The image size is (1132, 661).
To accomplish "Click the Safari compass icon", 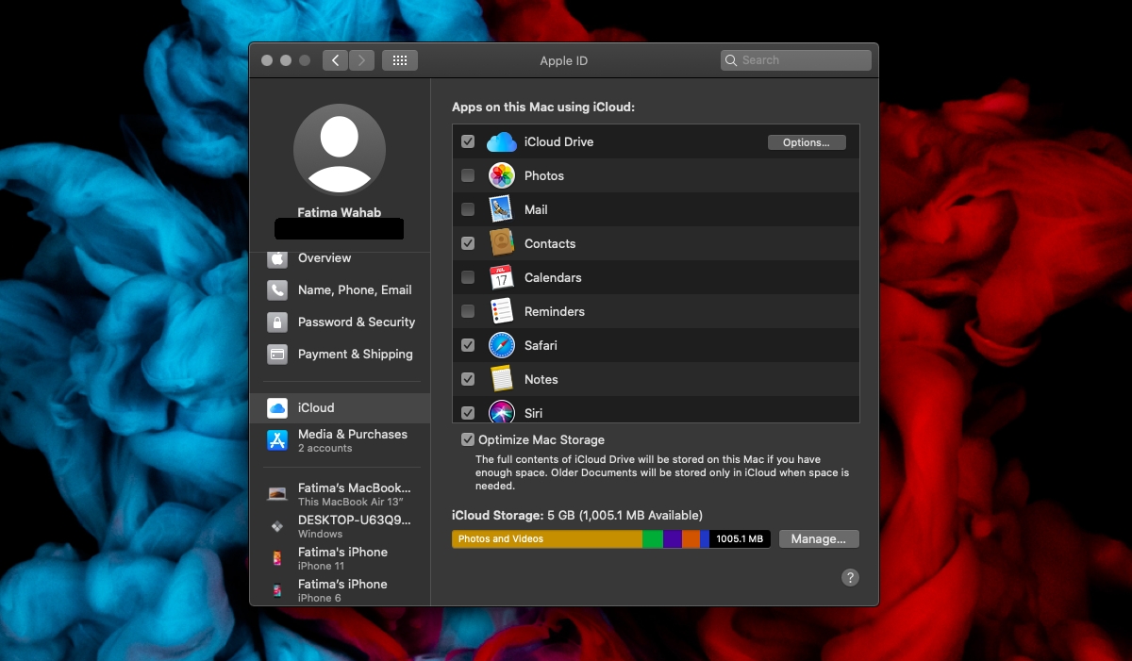I will (x=501, y=345).
